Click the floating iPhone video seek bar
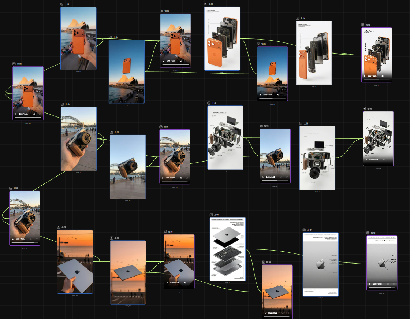The image size is (410, 319). [272, 98]
